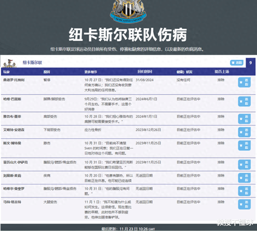This screenshot has width=257, height=231.
Task: Click the return date 2023年12月26日
Action: 148,130
